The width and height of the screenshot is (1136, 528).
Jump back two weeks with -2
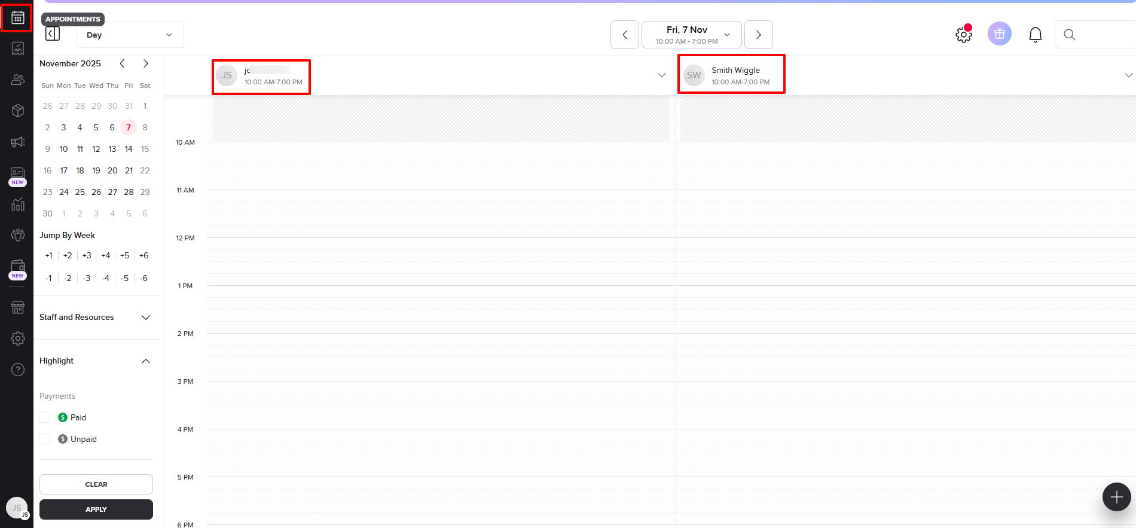tap(68, 278)
